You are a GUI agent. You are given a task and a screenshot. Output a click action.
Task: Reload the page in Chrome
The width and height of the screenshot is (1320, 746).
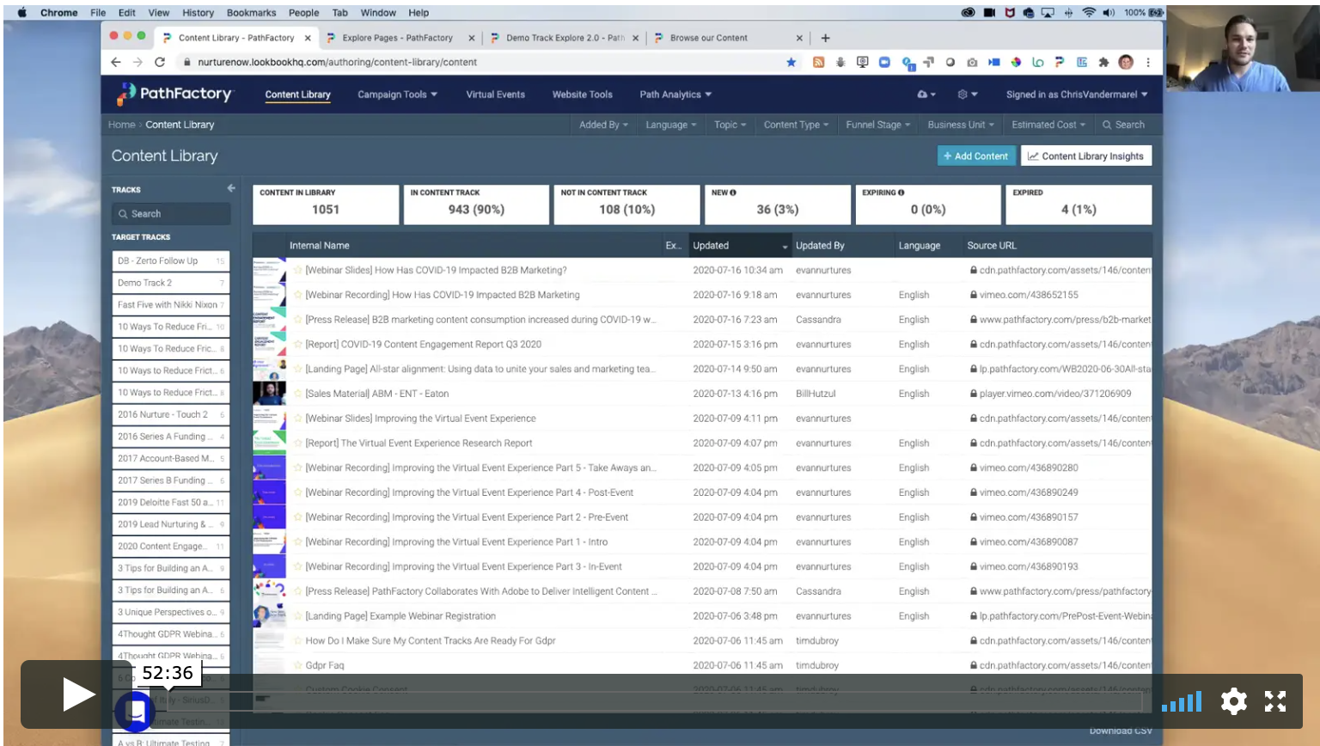pyautogui.click(x=160, y=62)
